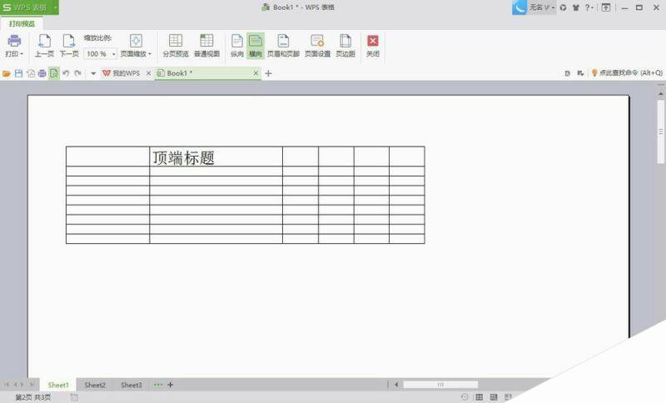Add a new document tab with plus

click(268, 73)
